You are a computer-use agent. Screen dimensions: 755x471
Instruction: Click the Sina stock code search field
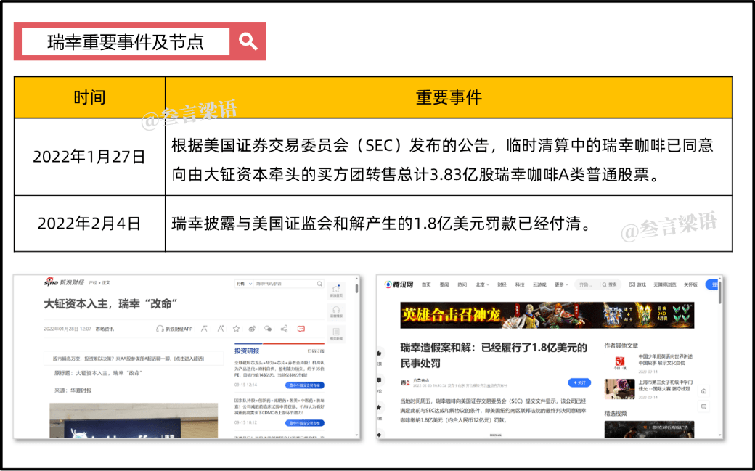point(285,284)
